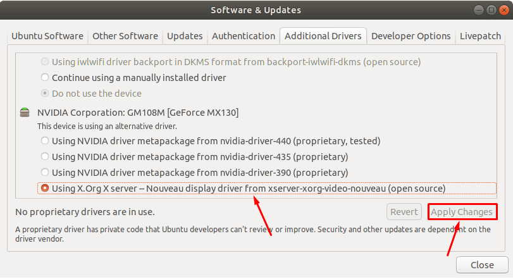Switch to the Developer Options tab
513x279 pixels.
(x=411, y=36)
